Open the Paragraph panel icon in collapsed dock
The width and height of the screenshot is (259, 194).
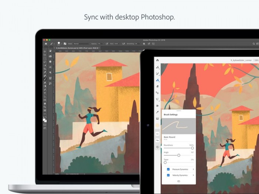pos(50,72)
